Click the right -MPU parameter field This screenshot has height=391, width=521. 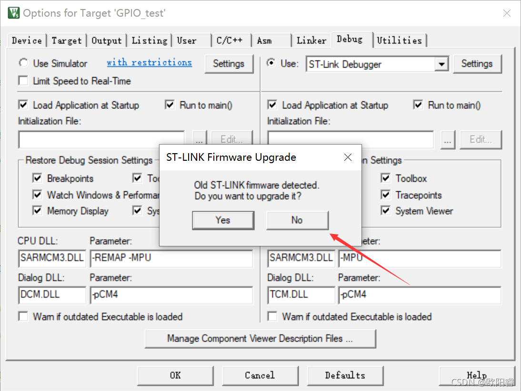(x=420, y=258)
